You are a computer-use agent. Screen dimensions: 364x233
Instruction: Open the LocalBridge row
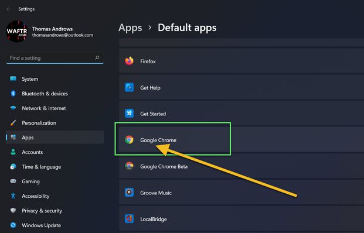tap(241, 219)
